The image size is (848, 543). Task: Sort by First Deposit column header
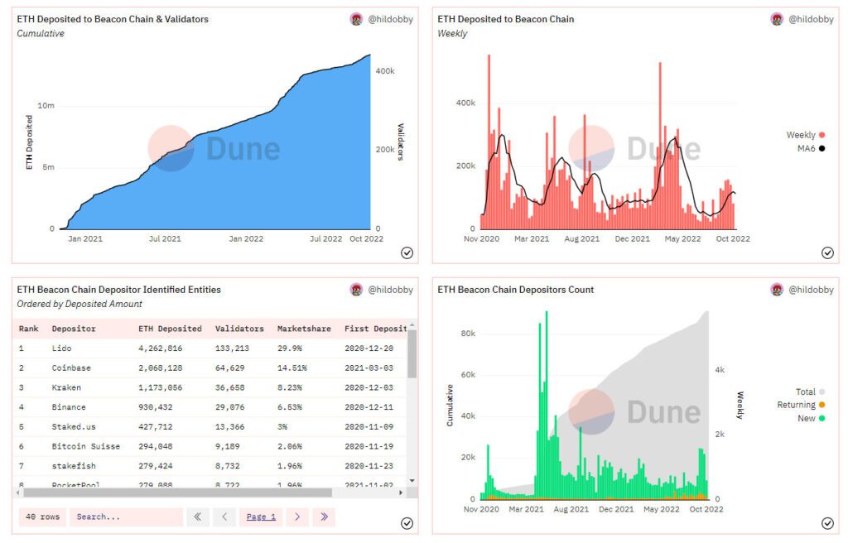375,329
